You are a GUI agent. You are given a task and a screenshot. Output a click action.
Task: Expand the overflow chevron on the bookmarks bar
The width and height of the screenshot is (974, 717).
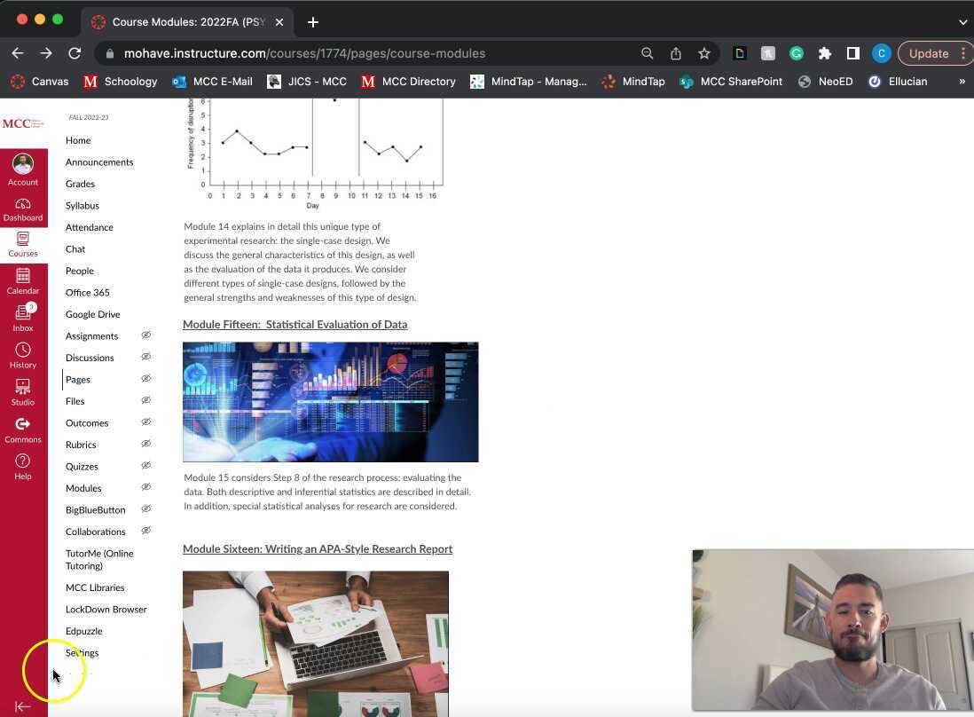(x=962, y=81)
